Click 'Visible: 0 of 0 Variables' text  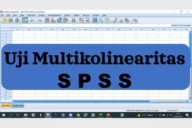click(181, 26)
